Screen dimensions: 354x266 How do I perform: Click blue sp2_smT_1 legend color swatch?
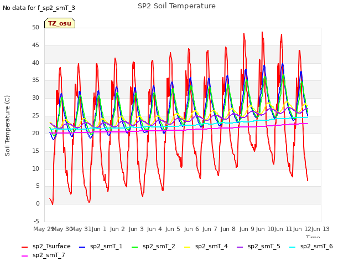[x=82, y=247]
